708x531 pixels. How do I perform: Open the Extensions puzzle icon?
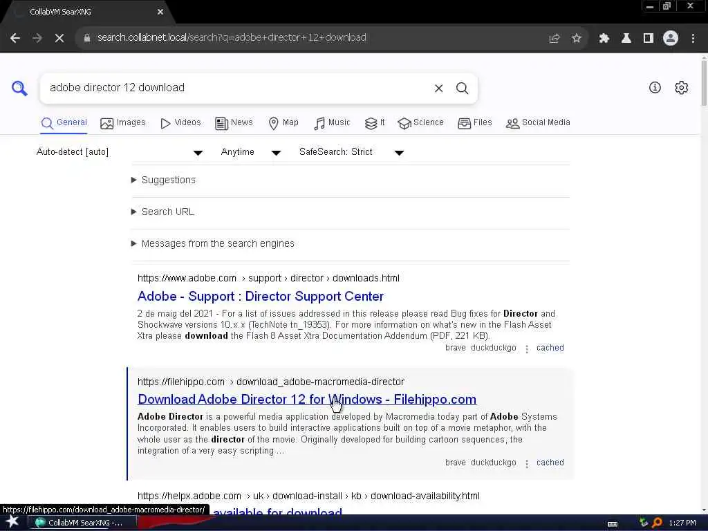click(604, 38)
